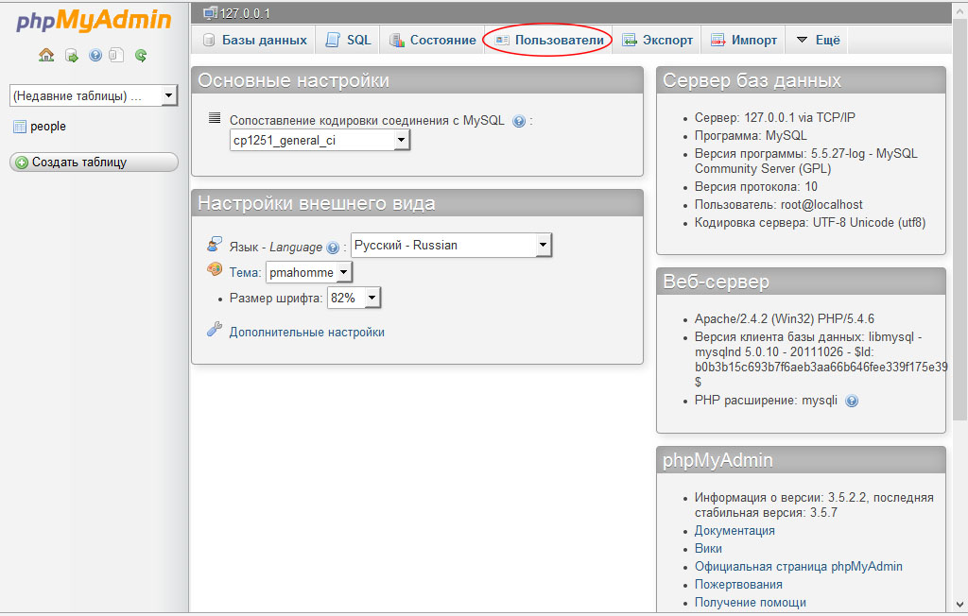Switch to the SQL tab
Viewport: 968px width, 616px height.
[348, 40]
